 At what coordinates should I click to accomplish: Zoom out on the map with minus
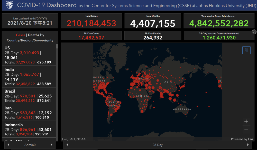tap(246, 130)
